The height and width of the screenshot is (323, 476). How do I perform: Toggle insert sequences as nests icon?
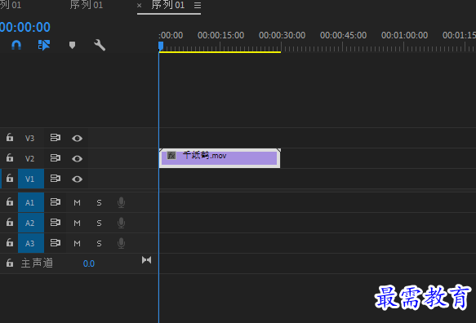coord(44,45)
